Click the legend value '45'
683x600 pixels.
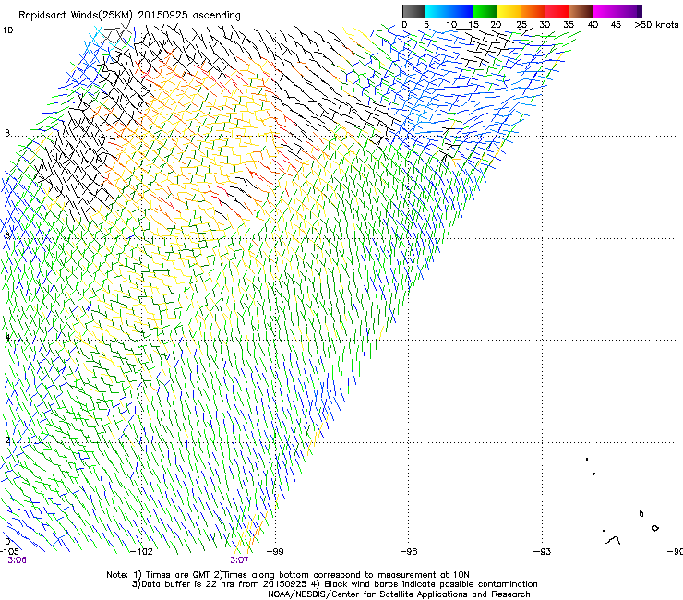[616, 25]
